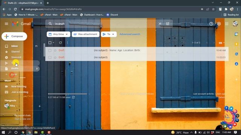
Task: Open the Windows taskbar search
Action: pyautogui.click(x=9, y=132)
